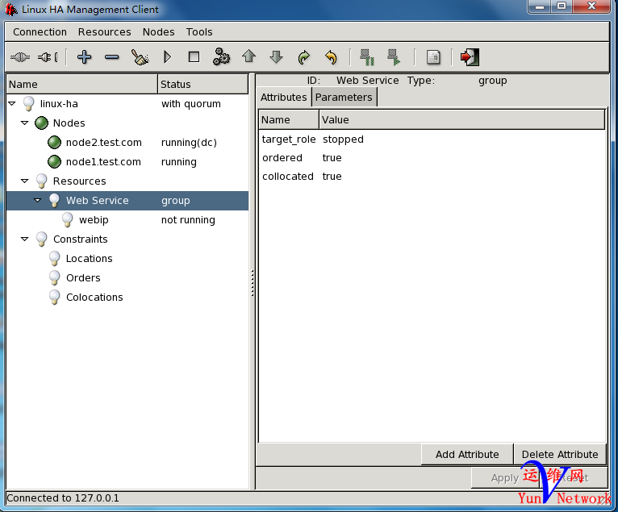Screen dimensions: 618x512
Task: Collapse the Constraints tree branch
Action: pyautogui.click(x=24, y=239)
